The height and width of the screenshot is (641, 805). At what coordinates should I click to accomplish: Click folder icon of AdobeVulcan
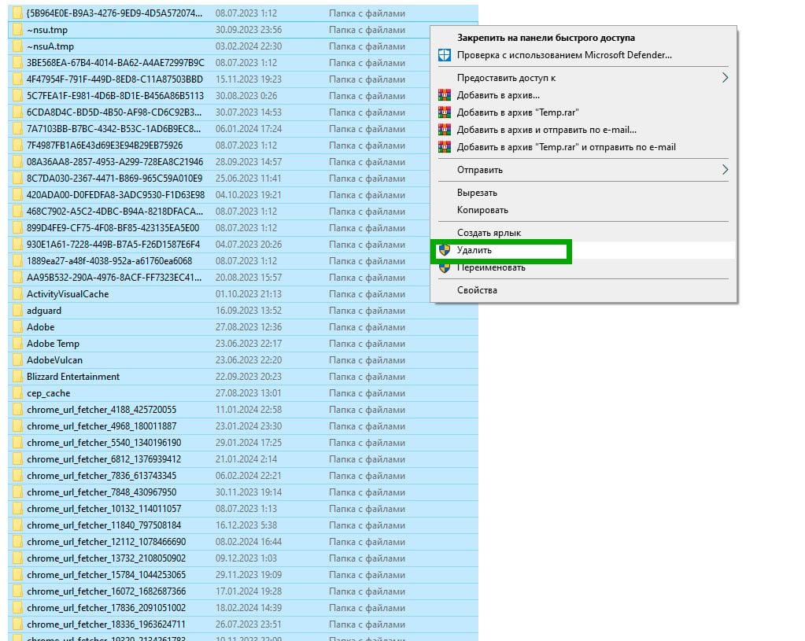[17, 359]
